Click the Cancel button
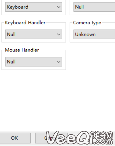Viewport: 115px width, 146px height. pyautogui.click(x=51, y=138)
